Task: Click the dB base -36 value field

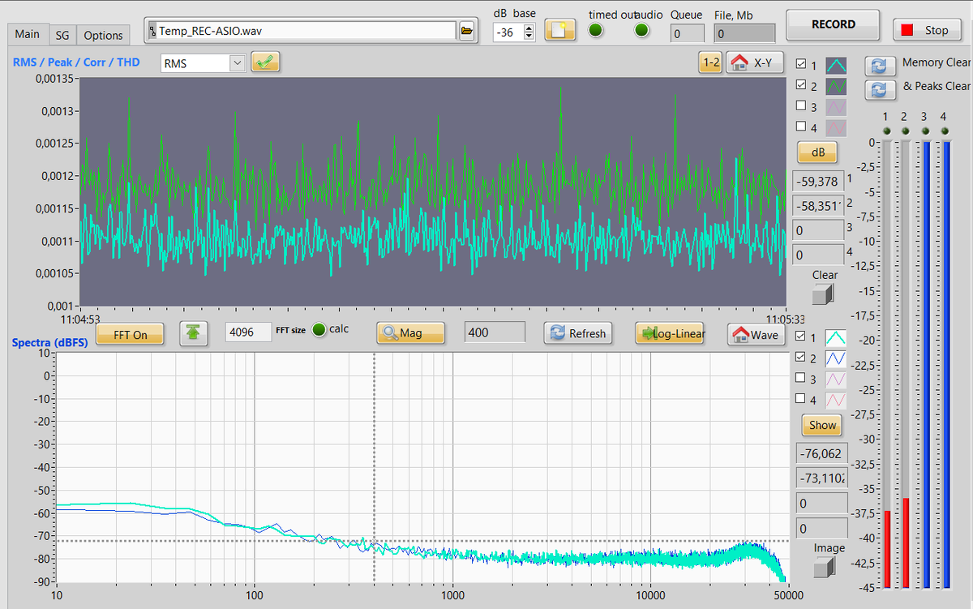Action: [x=508, y=32]
